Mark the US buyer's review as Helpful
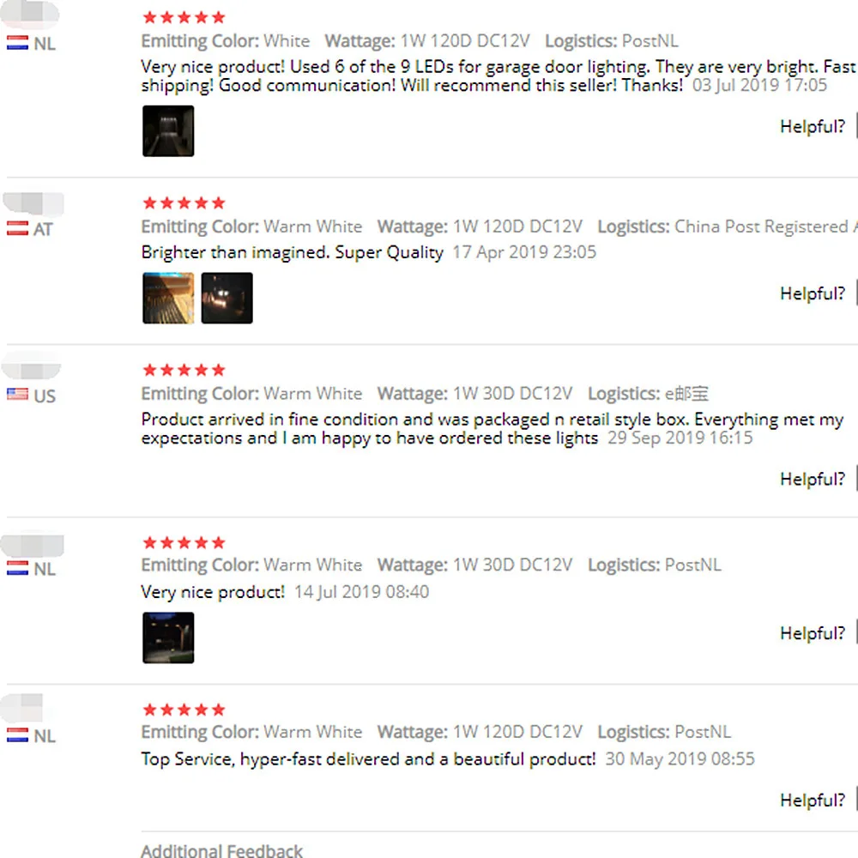This screenshot has width=858, height=858. [x=813, y=479]
